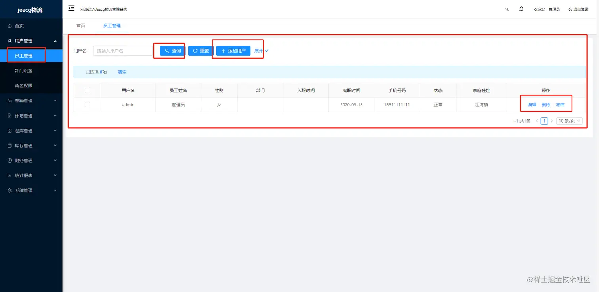Click the 入职时间 column header

(x=306, y=90)
